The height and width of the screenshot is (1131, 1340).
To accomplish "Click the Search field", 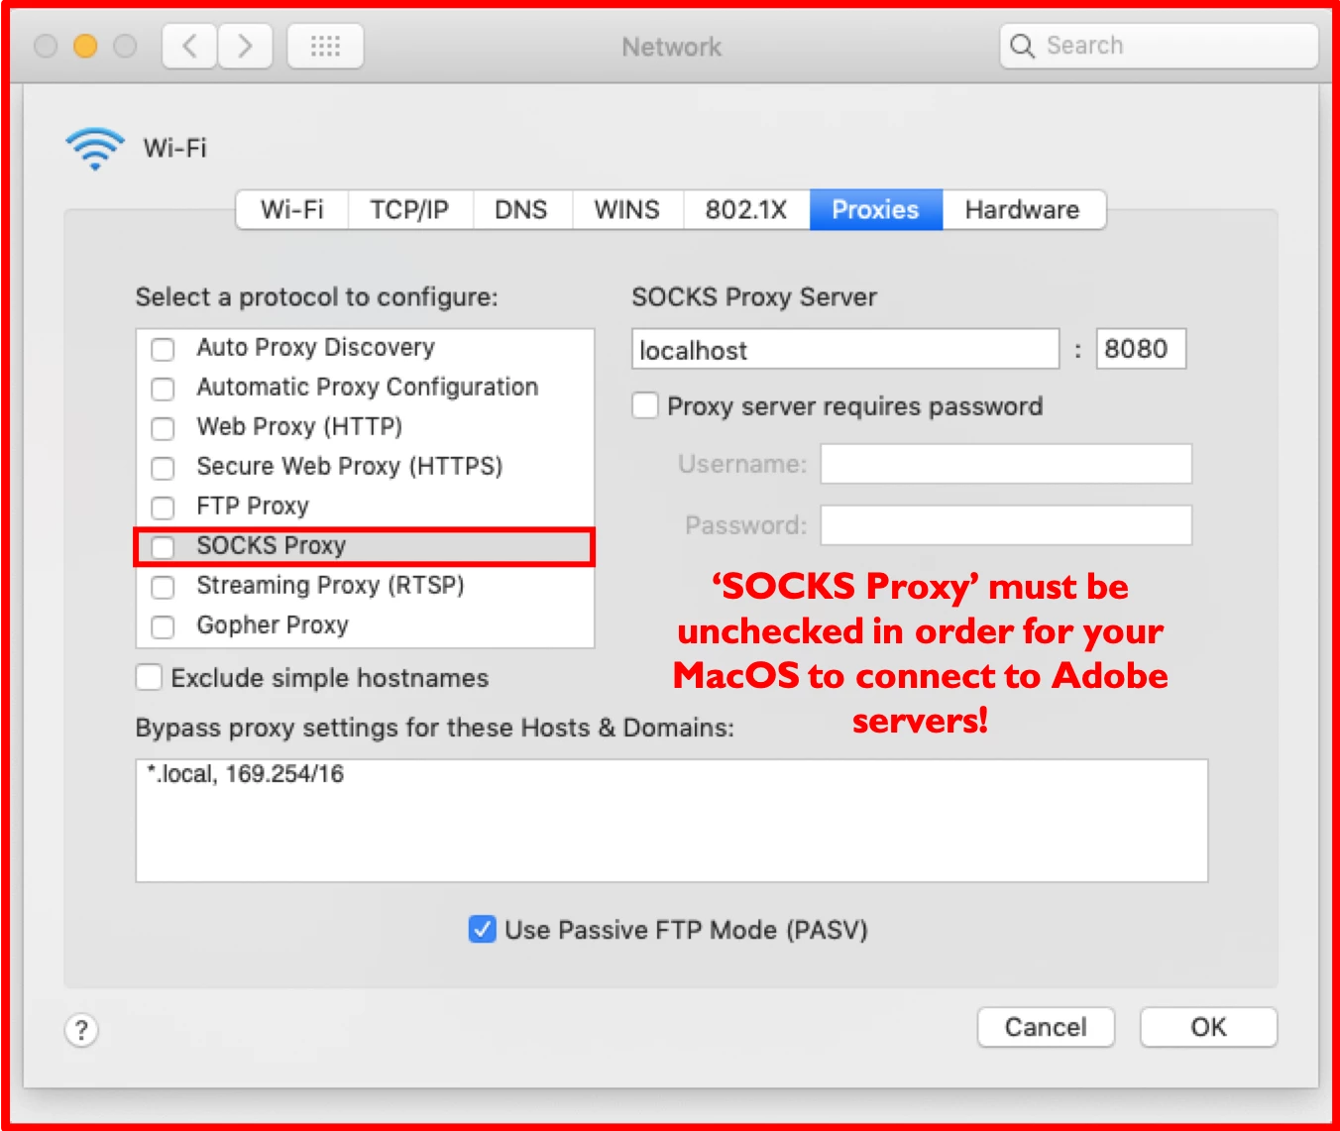I will (x=1159, y=46).
